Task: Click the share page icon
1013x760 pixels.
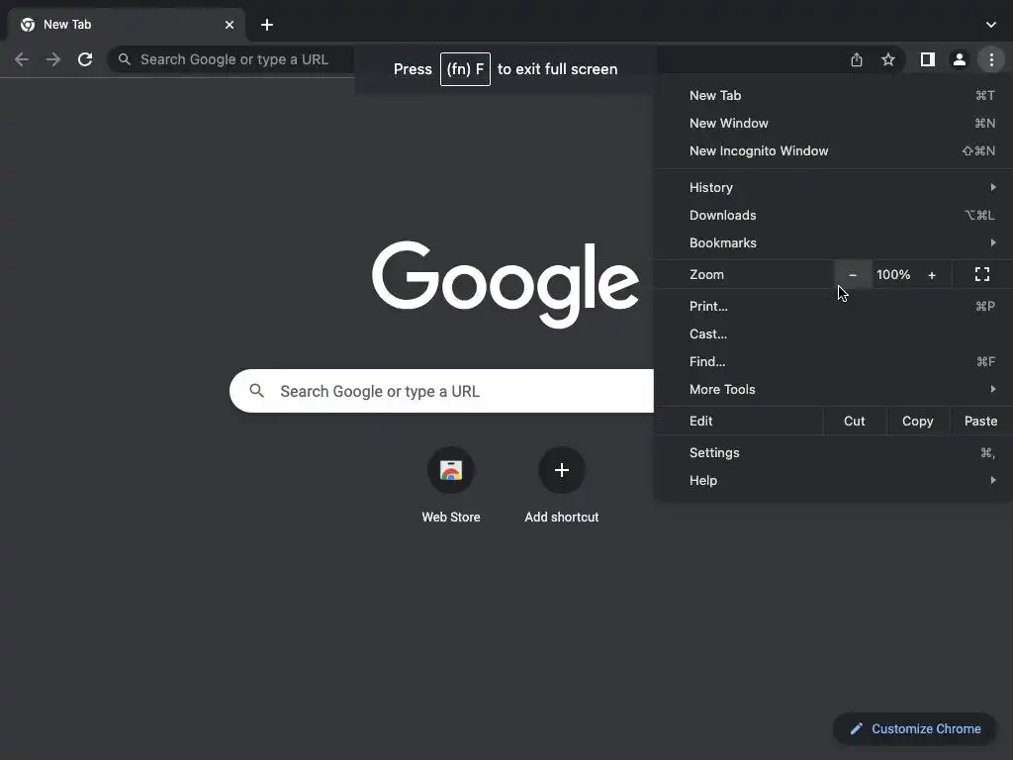Action: (857, 59)
